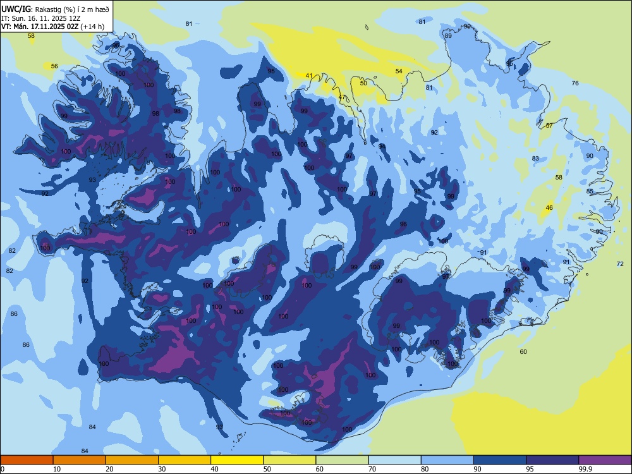The image size is (632, 474).
Task: Select the offshore value 72
Action: coord(620,264)
